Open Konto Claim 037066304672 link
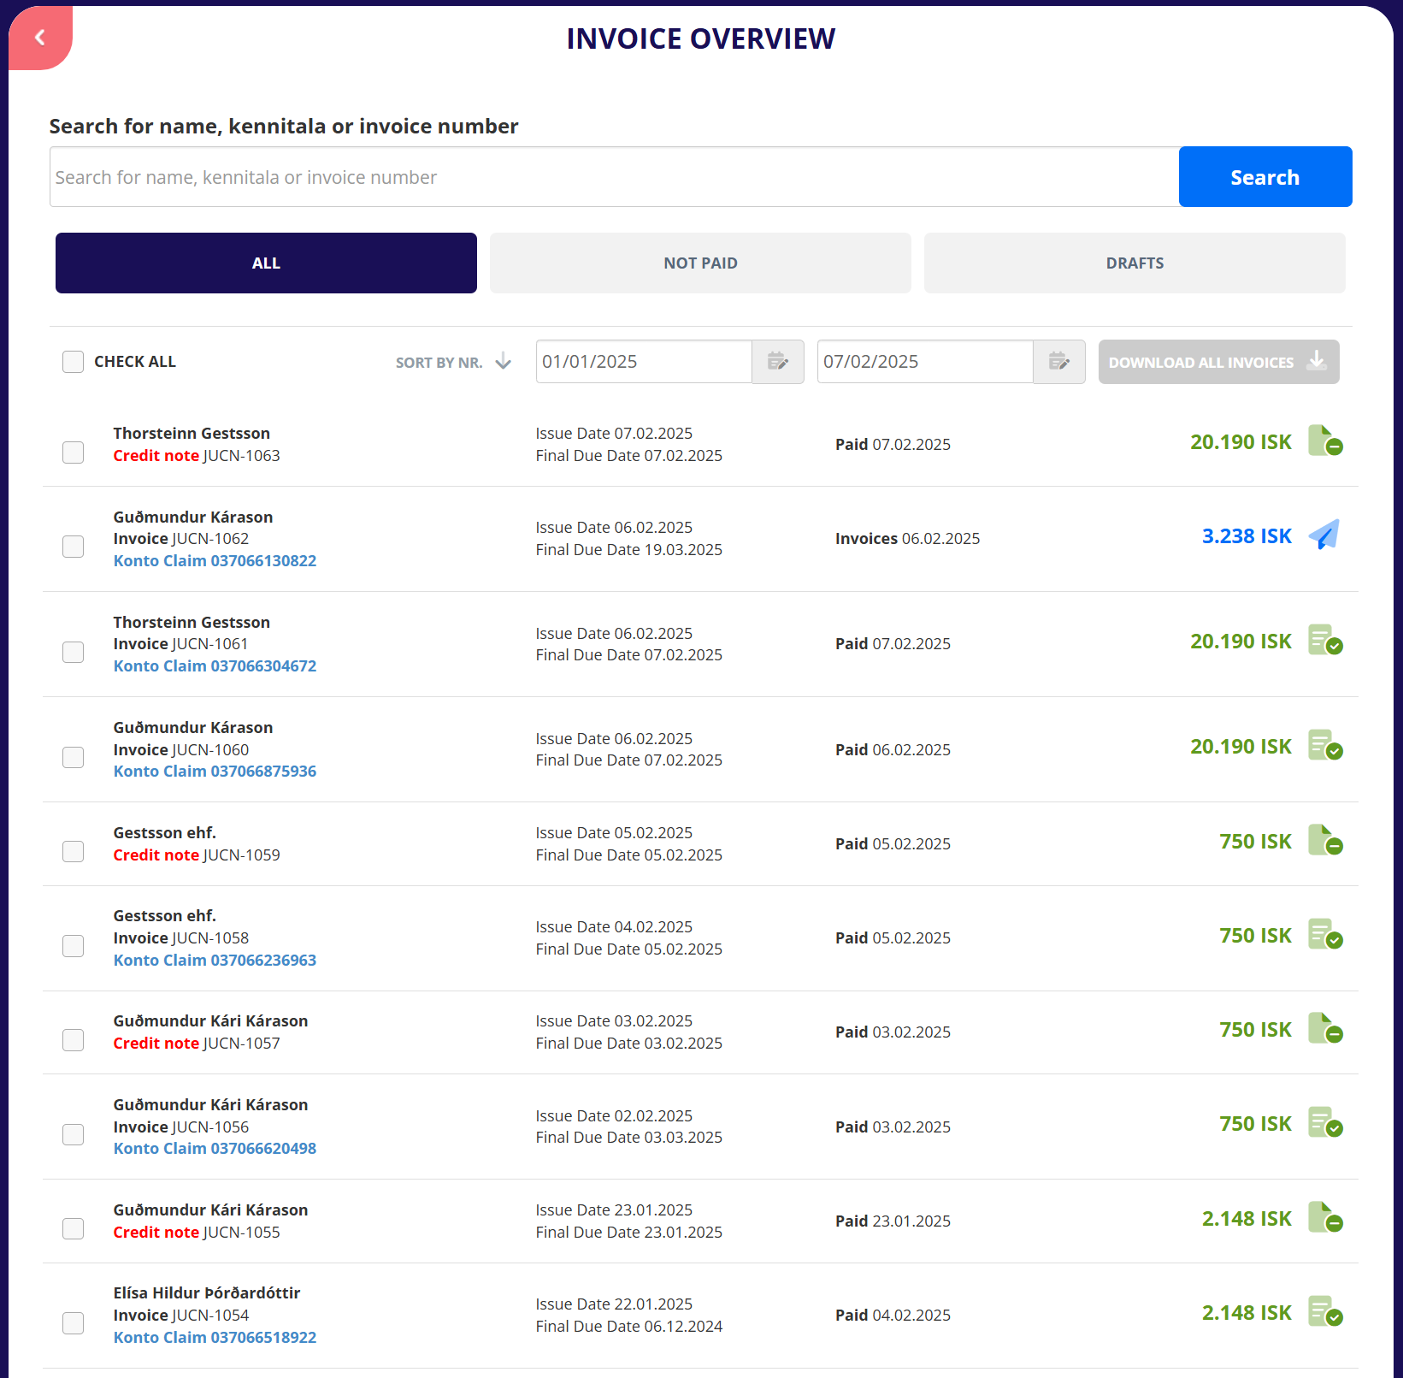This screenshot has width=1403, height=1378. point(215,666)
